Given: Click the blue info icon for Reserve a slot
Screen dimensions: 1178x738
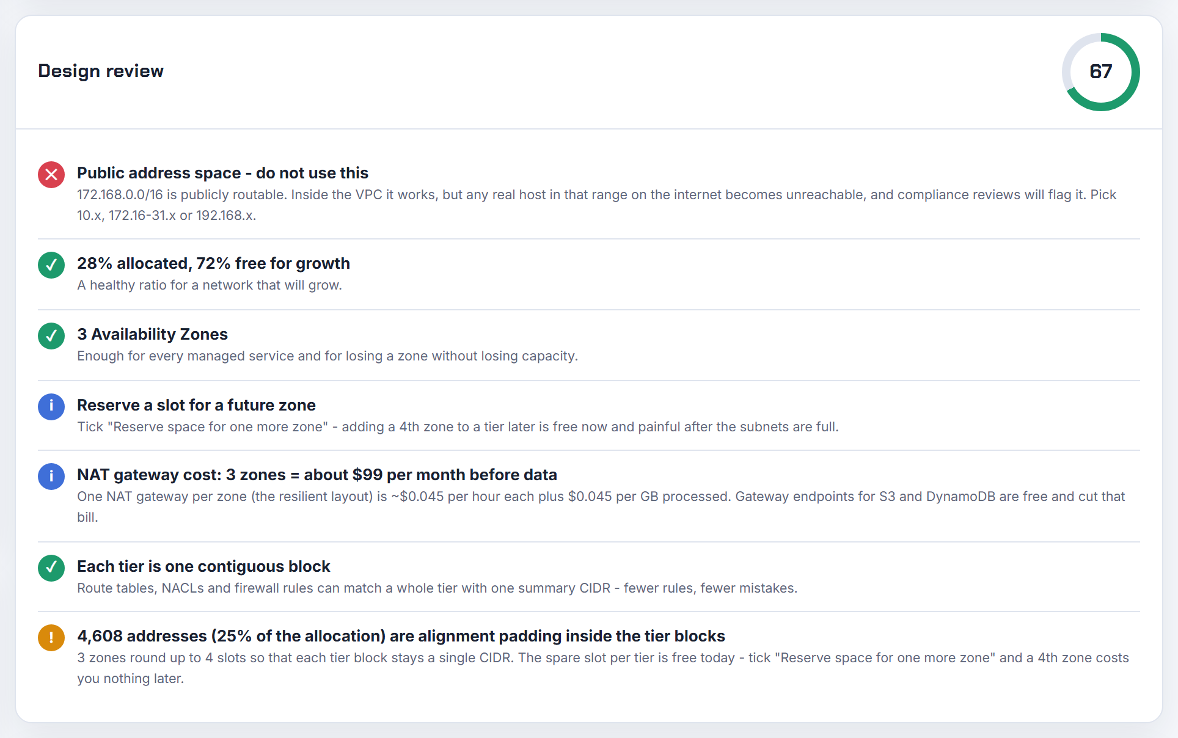Looking at the screenshot, I should (51, 407).
